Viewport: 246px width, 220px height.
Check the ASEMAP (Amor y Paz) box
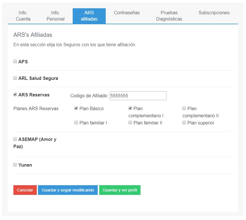point(15,139)
